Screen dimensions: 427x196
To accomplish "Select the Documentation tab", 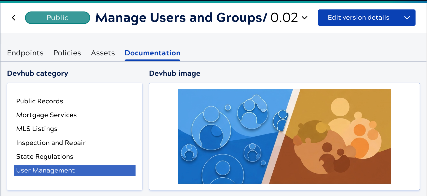I will click(152, 53).
